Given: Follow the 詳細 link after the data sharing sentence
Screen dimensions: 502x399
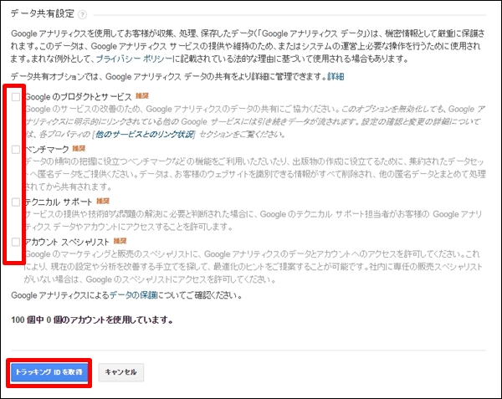Looking at the screenshot, I should pyautogui.click(x=336, y=76).
